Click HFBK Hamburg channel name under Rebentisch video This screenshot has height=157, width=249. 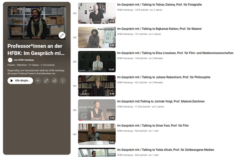125,82
